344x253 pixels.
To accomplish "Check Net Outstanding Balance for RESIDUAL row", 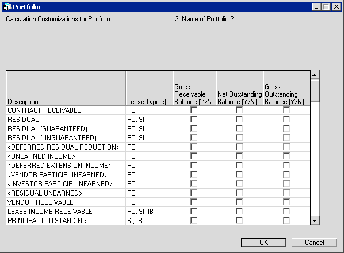I will [x=239, y=119].
